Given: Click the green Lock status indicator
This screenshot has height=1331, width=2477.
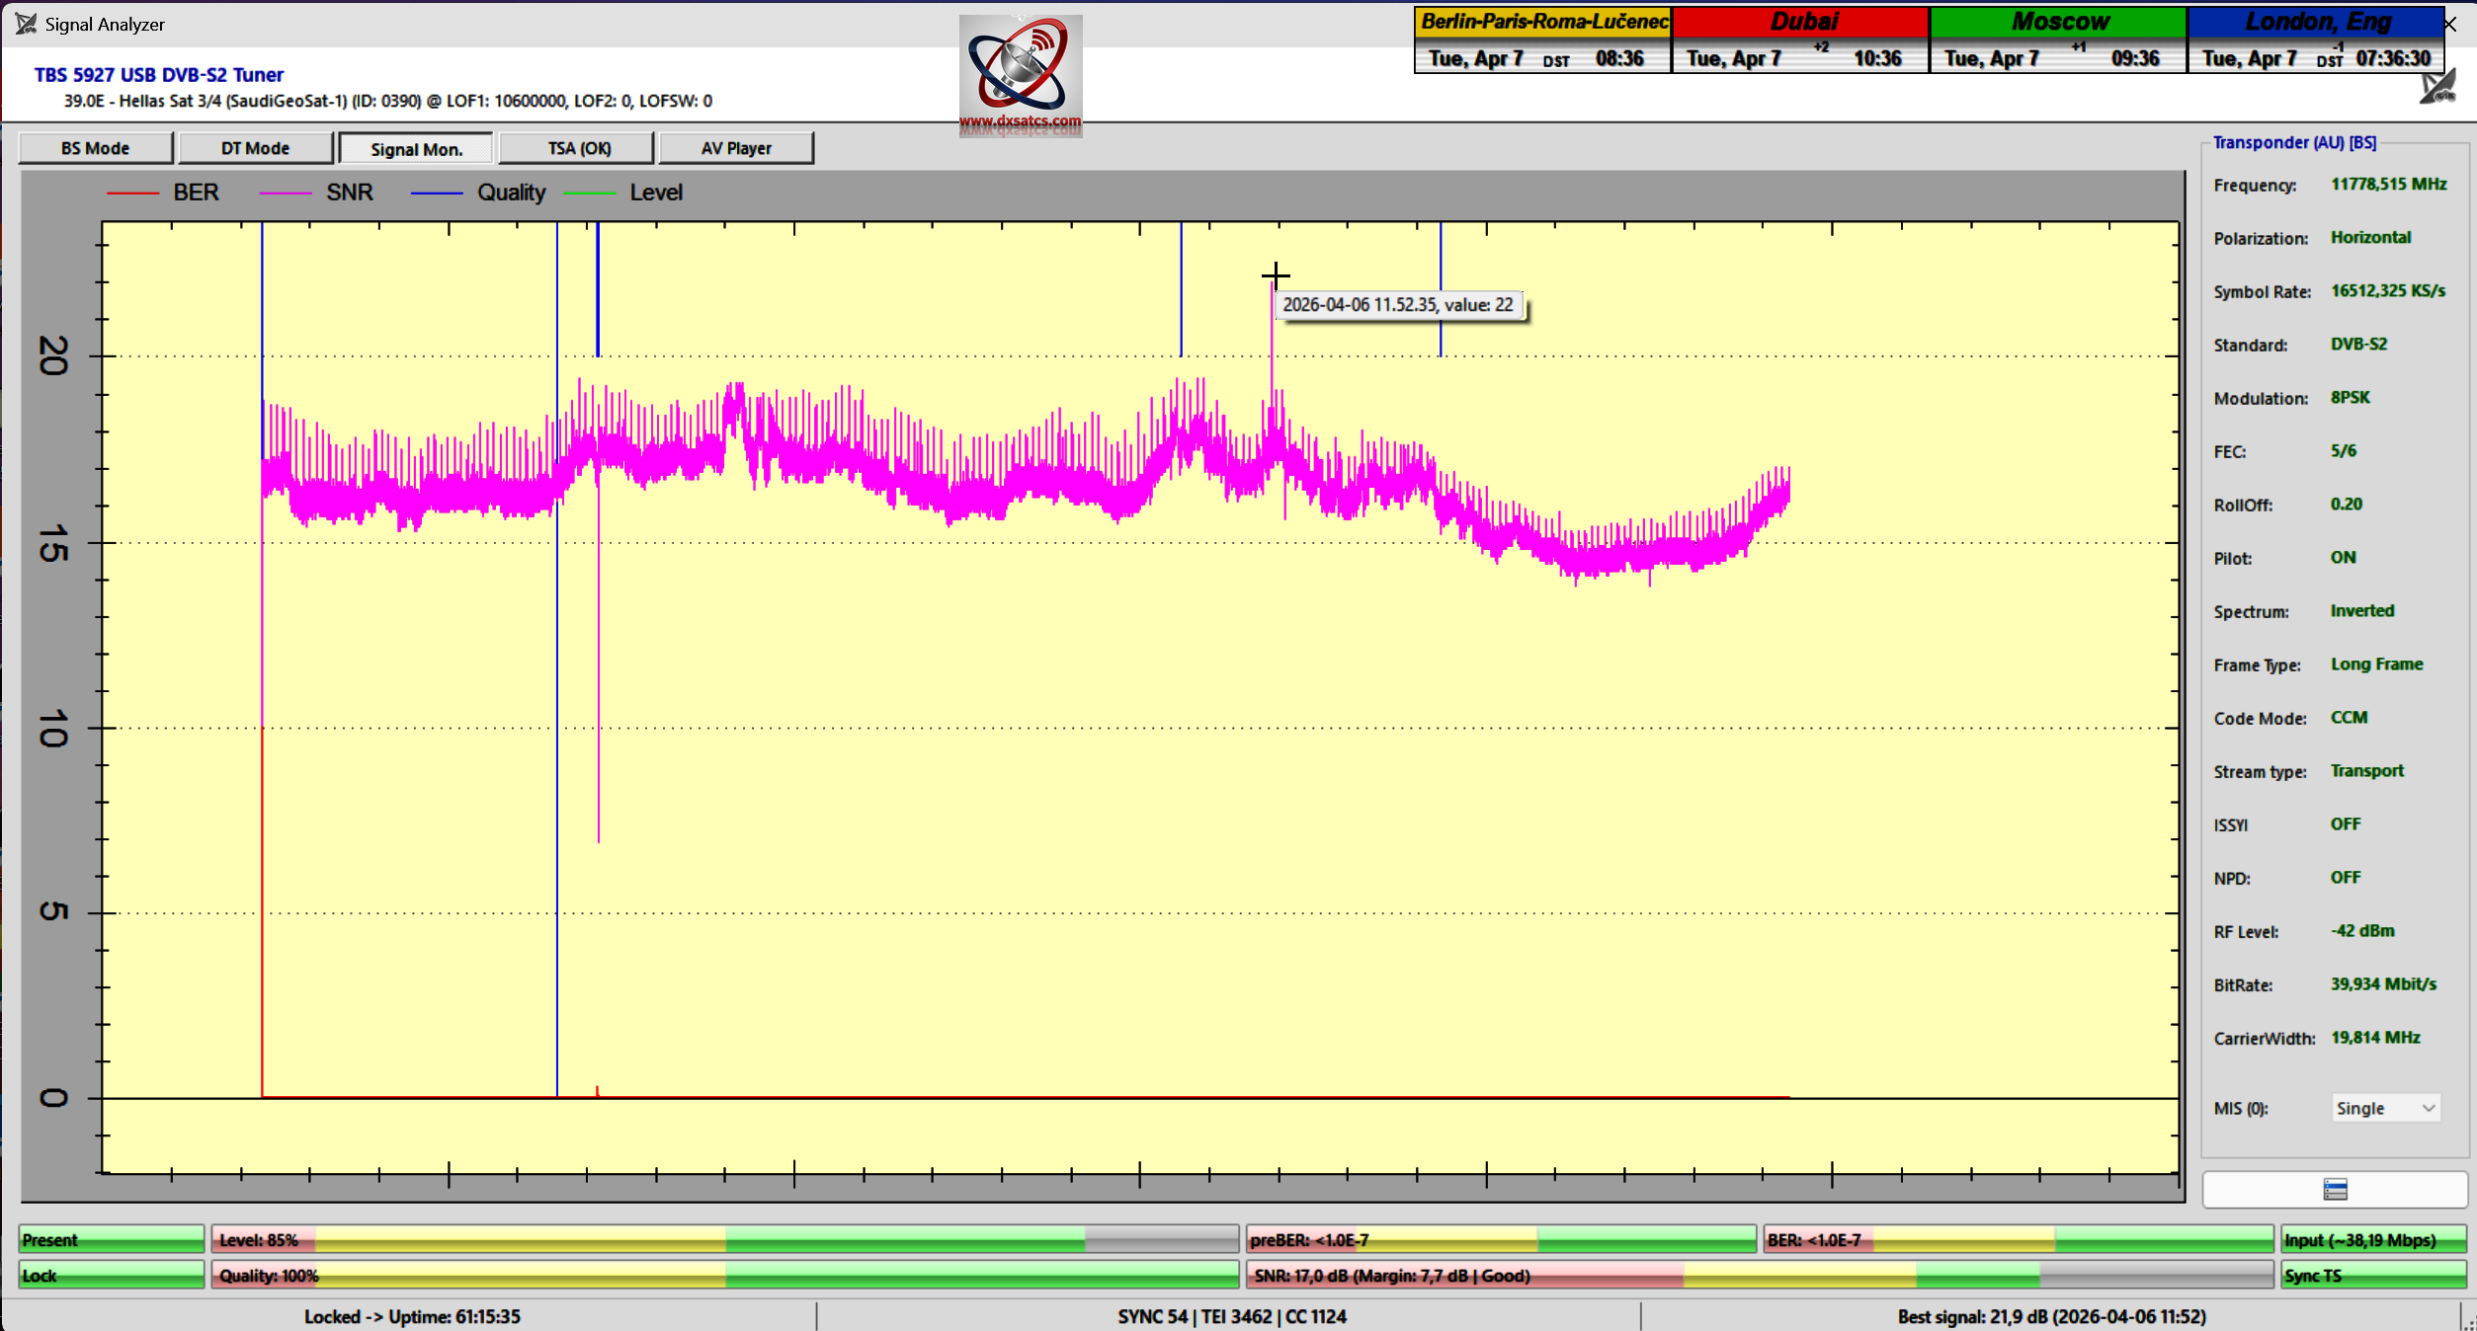Looking at the screenshot, I should [111, 1276].
